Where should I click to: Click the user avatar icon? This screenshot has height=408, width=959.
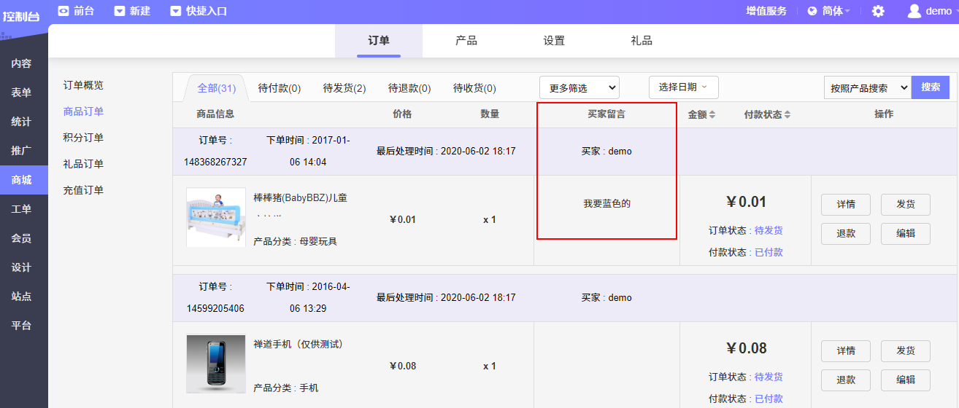(914, 11)
